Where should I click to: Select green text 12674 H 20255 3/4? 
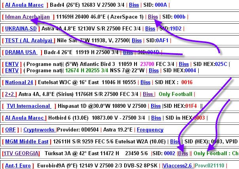tap(87, 70)
